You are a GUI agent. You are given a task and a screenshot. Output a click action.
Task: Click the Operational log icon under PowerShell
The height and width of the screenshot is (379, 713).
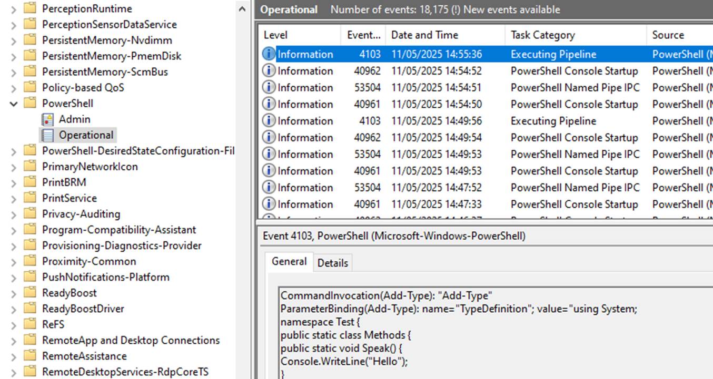pyautogui.click(x=48, y=135)
